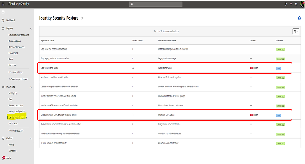Open Policies under Control
The image size is (305, 164).
11,145
